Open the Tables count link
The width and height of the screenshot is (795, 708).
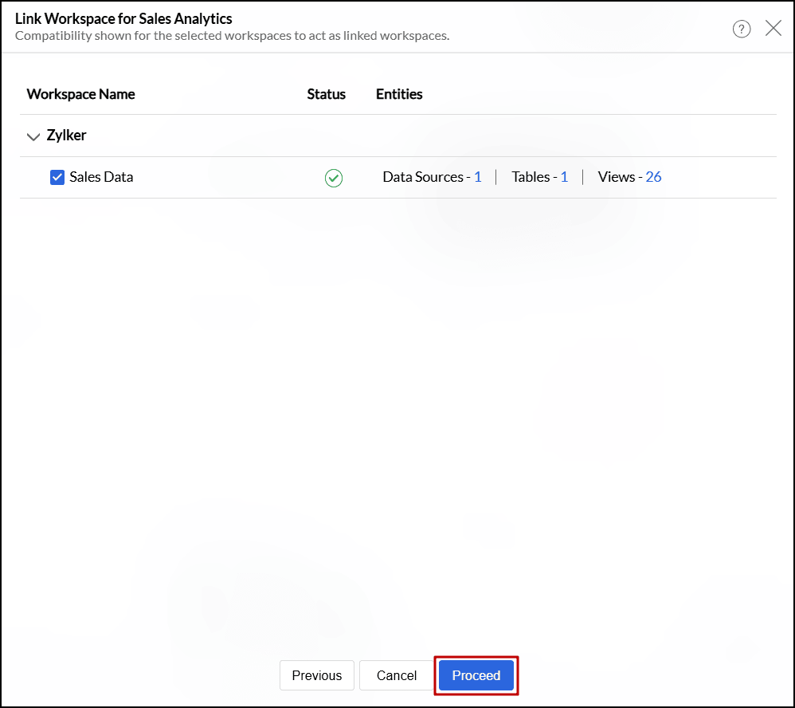[564, 177]
